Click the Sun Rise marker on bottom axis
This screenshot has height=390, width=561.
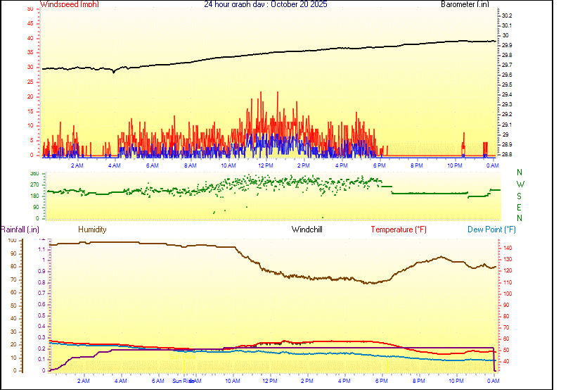pyautogui.click(x=183, y=381)
